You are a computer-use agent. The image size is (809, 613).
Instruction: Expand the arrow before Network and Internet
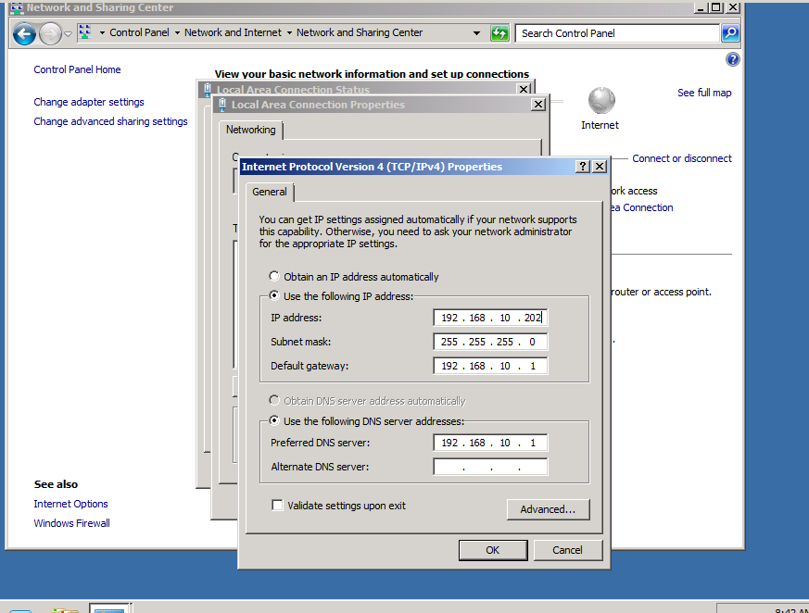177,33
